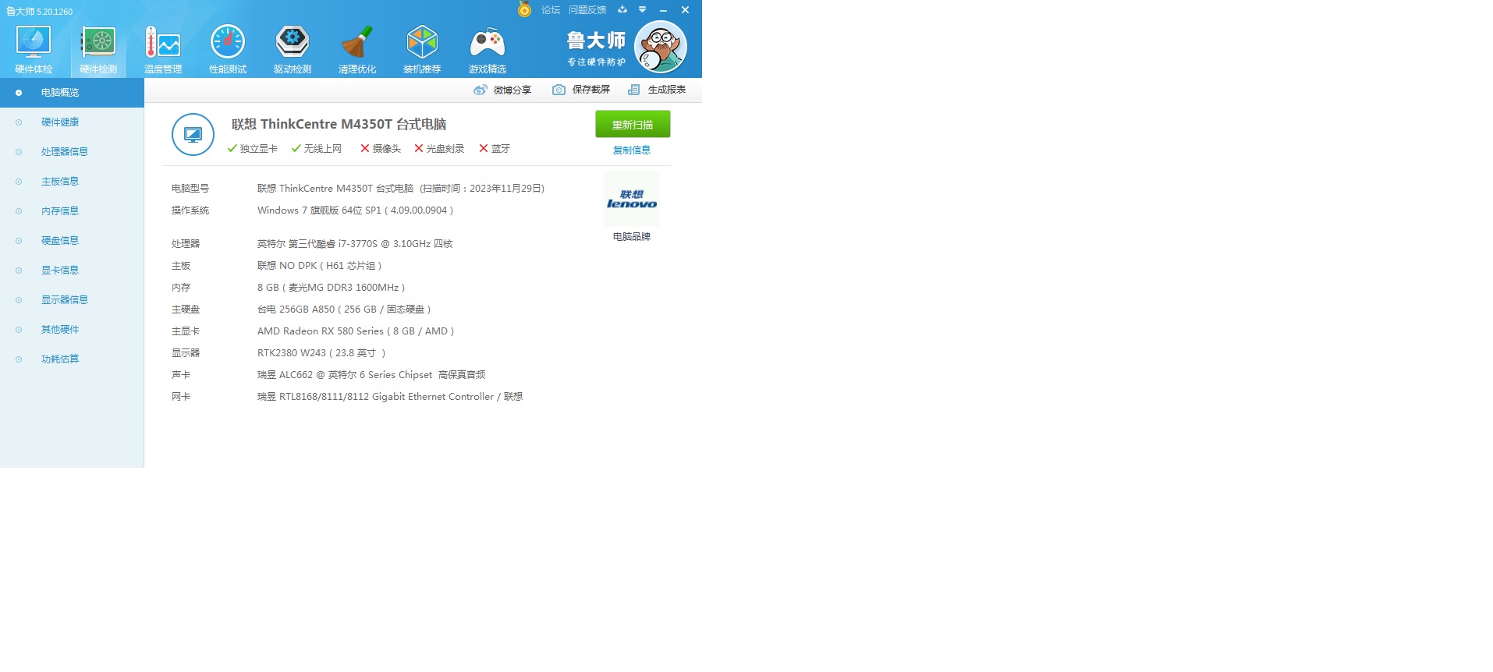Click the 无线上网 feature indicator

click(x=317, y=148)
